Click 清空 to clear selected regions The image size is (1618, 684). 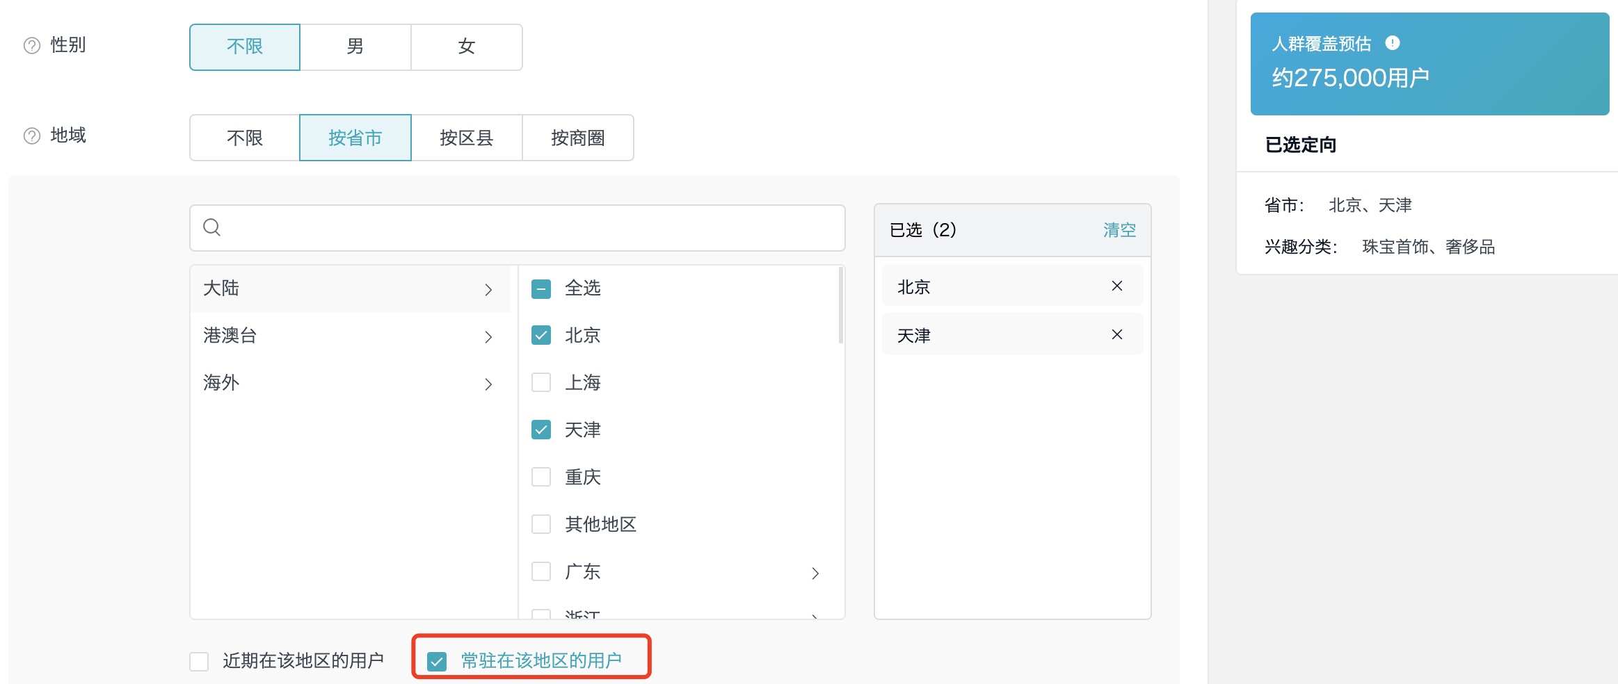(x=1119, y=230)
